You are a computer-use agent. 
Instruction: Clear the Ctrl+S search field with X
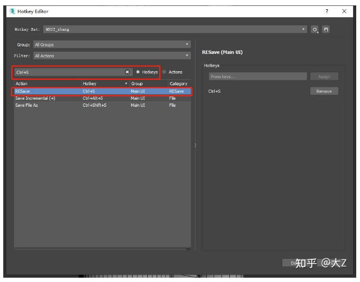127,72
